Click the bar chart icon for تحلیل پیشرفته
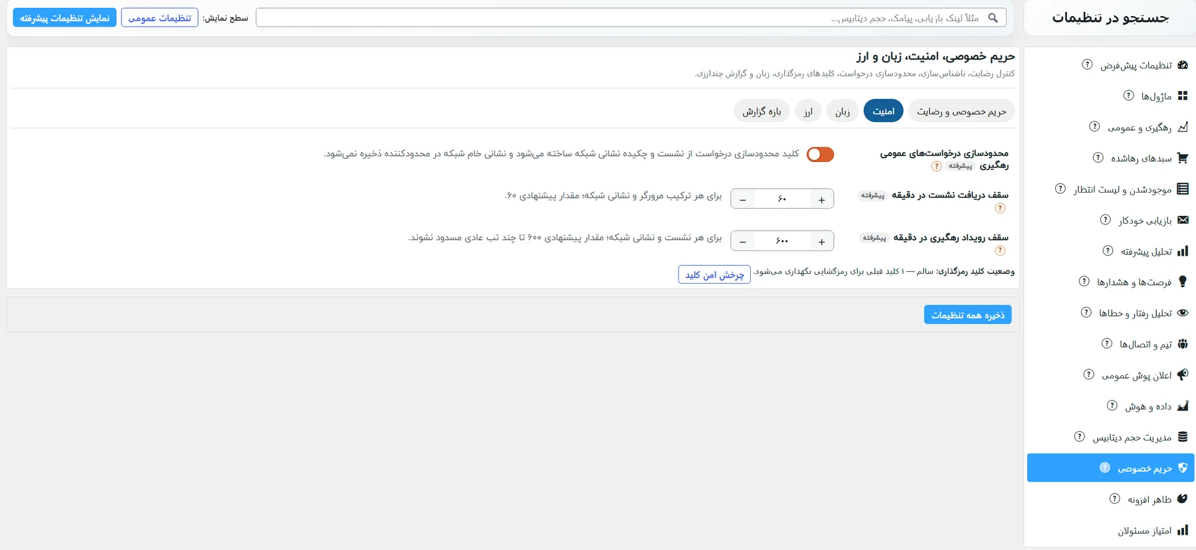 click(x=1183, y=251)
